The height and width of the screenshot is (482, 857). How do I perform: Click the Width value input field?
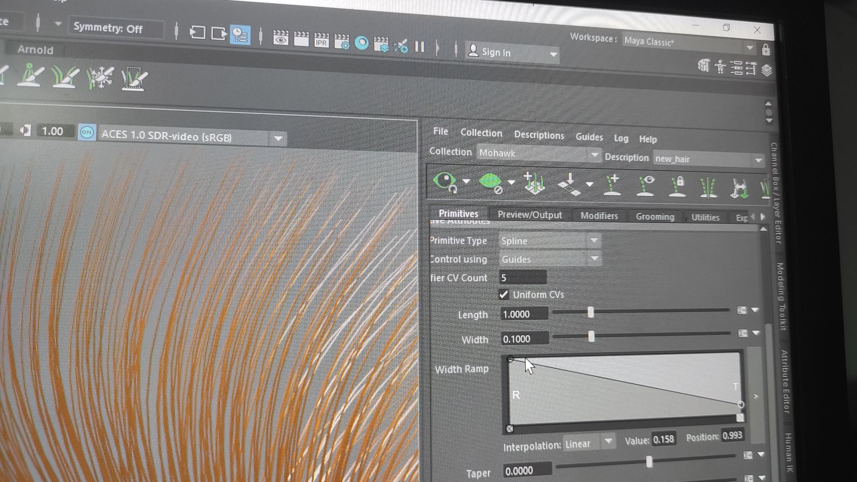pyautogui.click(x=524, y=339)
